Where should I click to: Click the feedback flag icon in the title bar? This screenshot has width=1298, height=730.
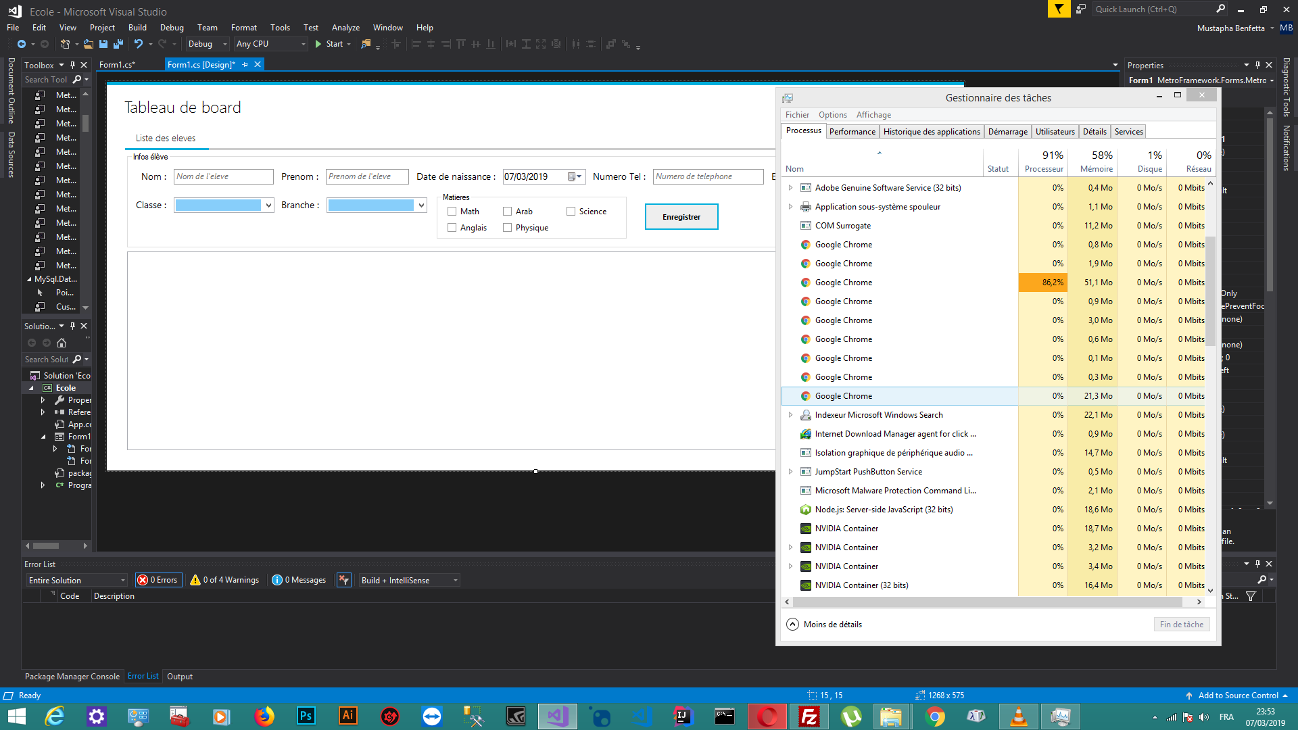(x=1059, y=9)
